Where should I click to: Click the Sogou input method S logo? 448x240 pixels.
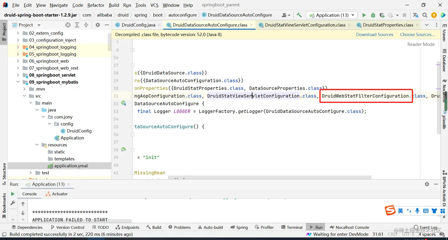(390, 211)
